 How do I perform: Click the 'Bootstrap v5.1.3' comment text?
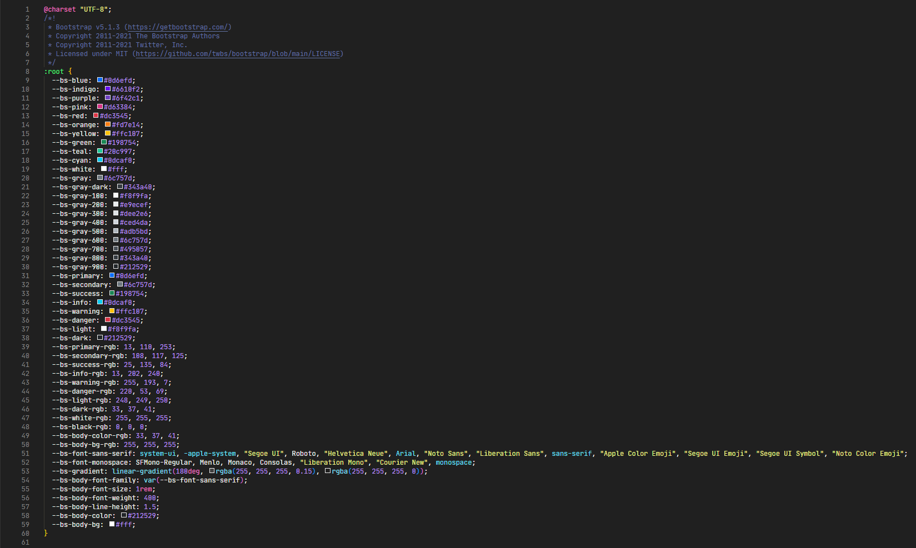[88, 27]
